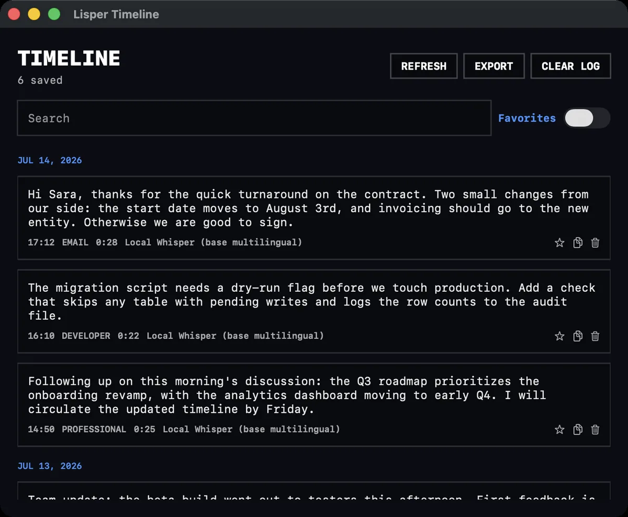Click the Lisper Timeline window title
The height and width of the screenshot is (517, 628).
116,14
